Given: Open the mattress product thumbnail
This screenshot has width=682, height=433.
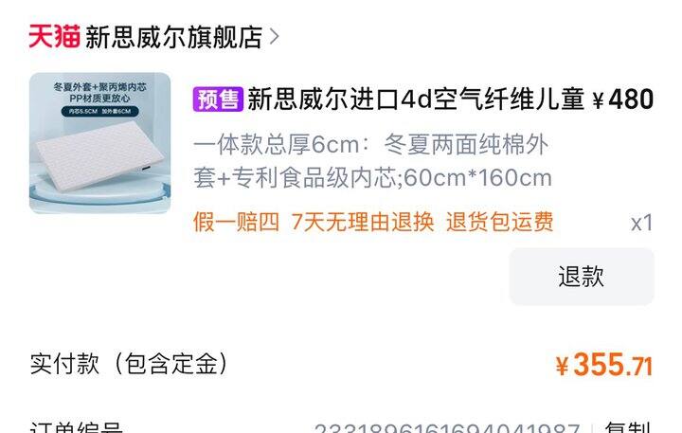Looking at the screenshot, I should coord(100,143).
